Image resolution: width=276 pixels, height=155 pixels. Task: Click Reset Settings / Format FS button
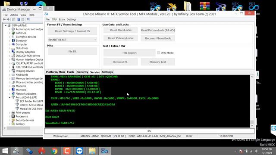tap(72, 31)
